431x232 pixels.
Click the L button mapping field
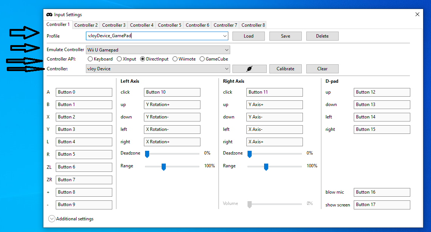pyautogui.click(x=84, y=142)
